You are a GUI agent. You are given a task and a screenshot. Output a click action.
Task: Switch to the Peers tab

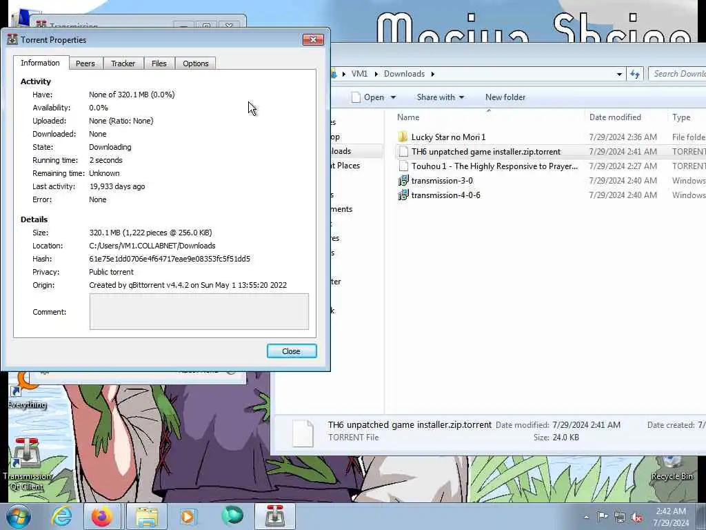point(85,63)
